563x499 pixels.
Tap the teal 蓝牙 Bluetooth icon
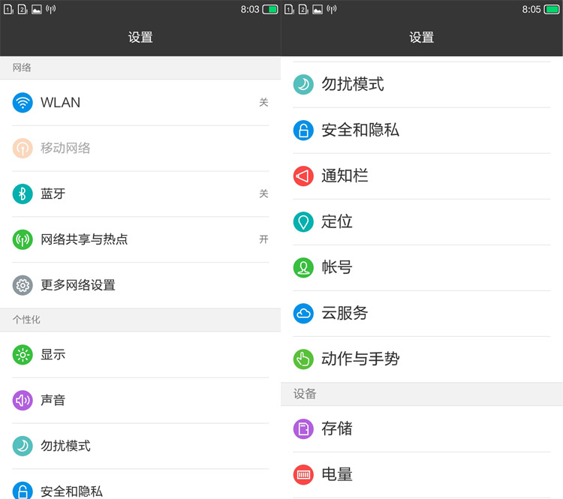23,194
